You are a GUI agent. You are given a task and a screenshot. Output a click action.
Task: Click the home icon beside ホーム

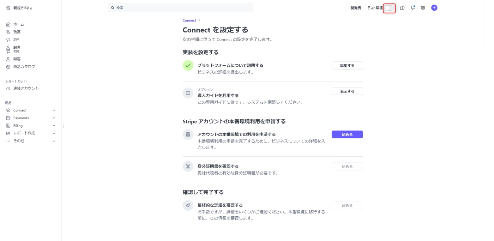coord(8,24)
